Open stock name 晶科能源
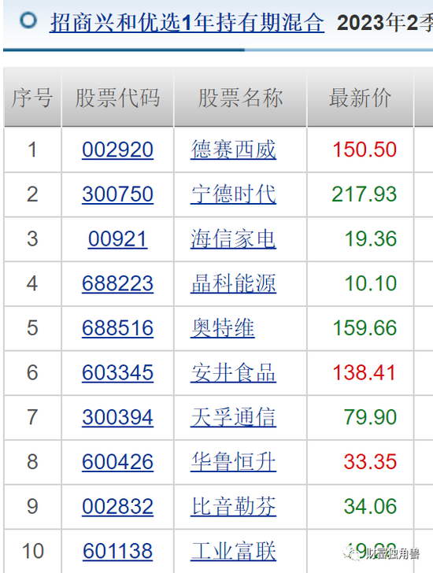This screenshot has height=573, width=433. tap(233, 283)
